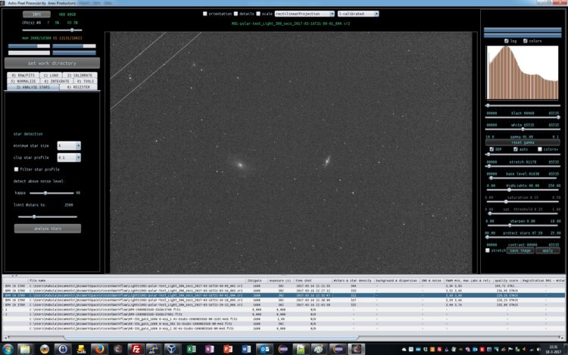Click the quality score column header
568x355 pixels.
(x=507, y=281)
